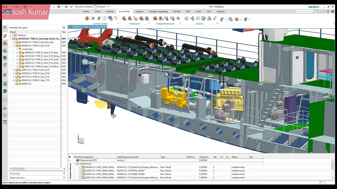Uncheck the 004693/A;1 component checkbox

coord(17,84)
